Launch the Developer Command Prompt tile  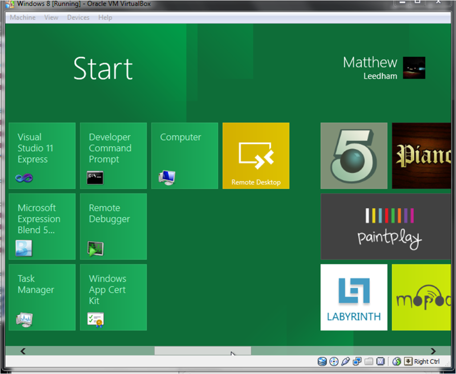click(x=114, y=156)
